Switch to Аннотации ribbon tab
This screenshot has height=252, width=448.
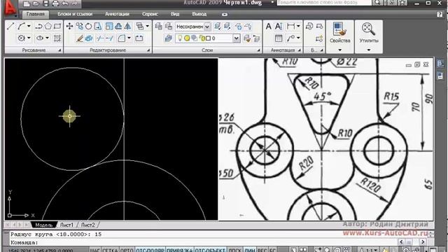tap(117, 14)
